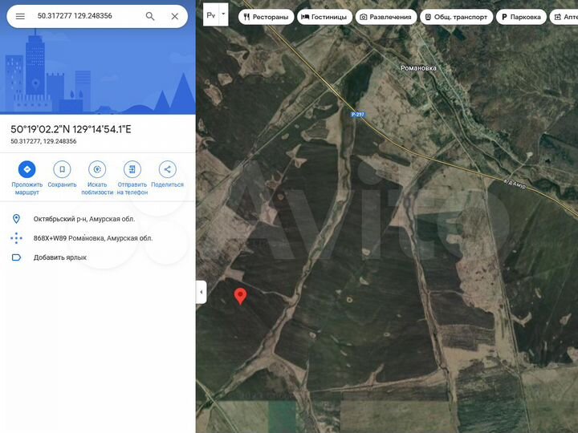Click the red map pin marker
This screenshot has height=433, width=578.
point(240,295)
